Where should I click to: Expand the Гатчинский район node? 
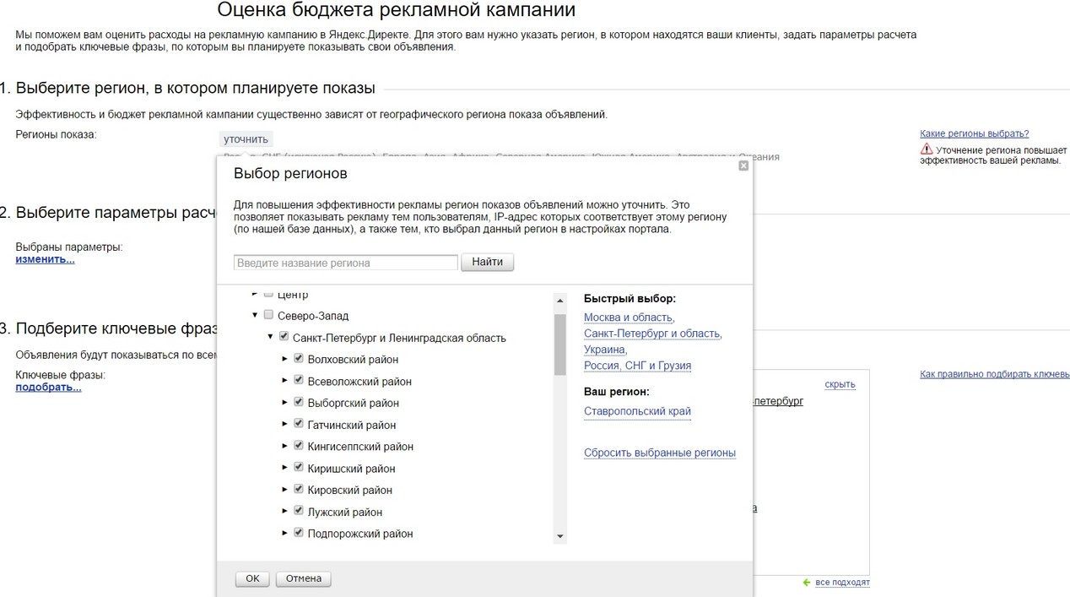pyautogui.click(x=285, y=425)
